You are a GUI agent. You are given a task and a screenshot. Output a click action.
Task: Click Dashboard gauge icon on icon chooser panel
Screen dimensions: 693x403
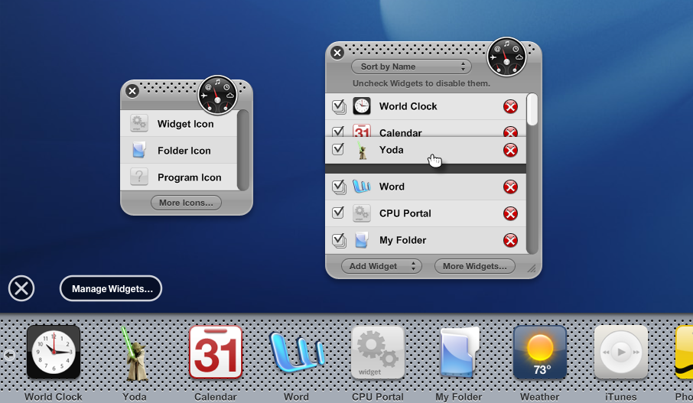pyautogui.click(x=217, y=95)
